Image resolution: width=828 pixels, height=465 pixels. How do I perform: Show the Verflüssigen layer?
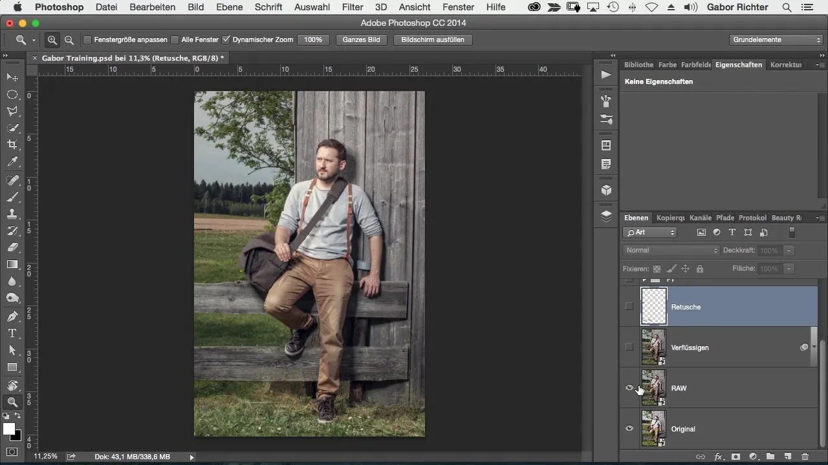[x=629, y=347]
